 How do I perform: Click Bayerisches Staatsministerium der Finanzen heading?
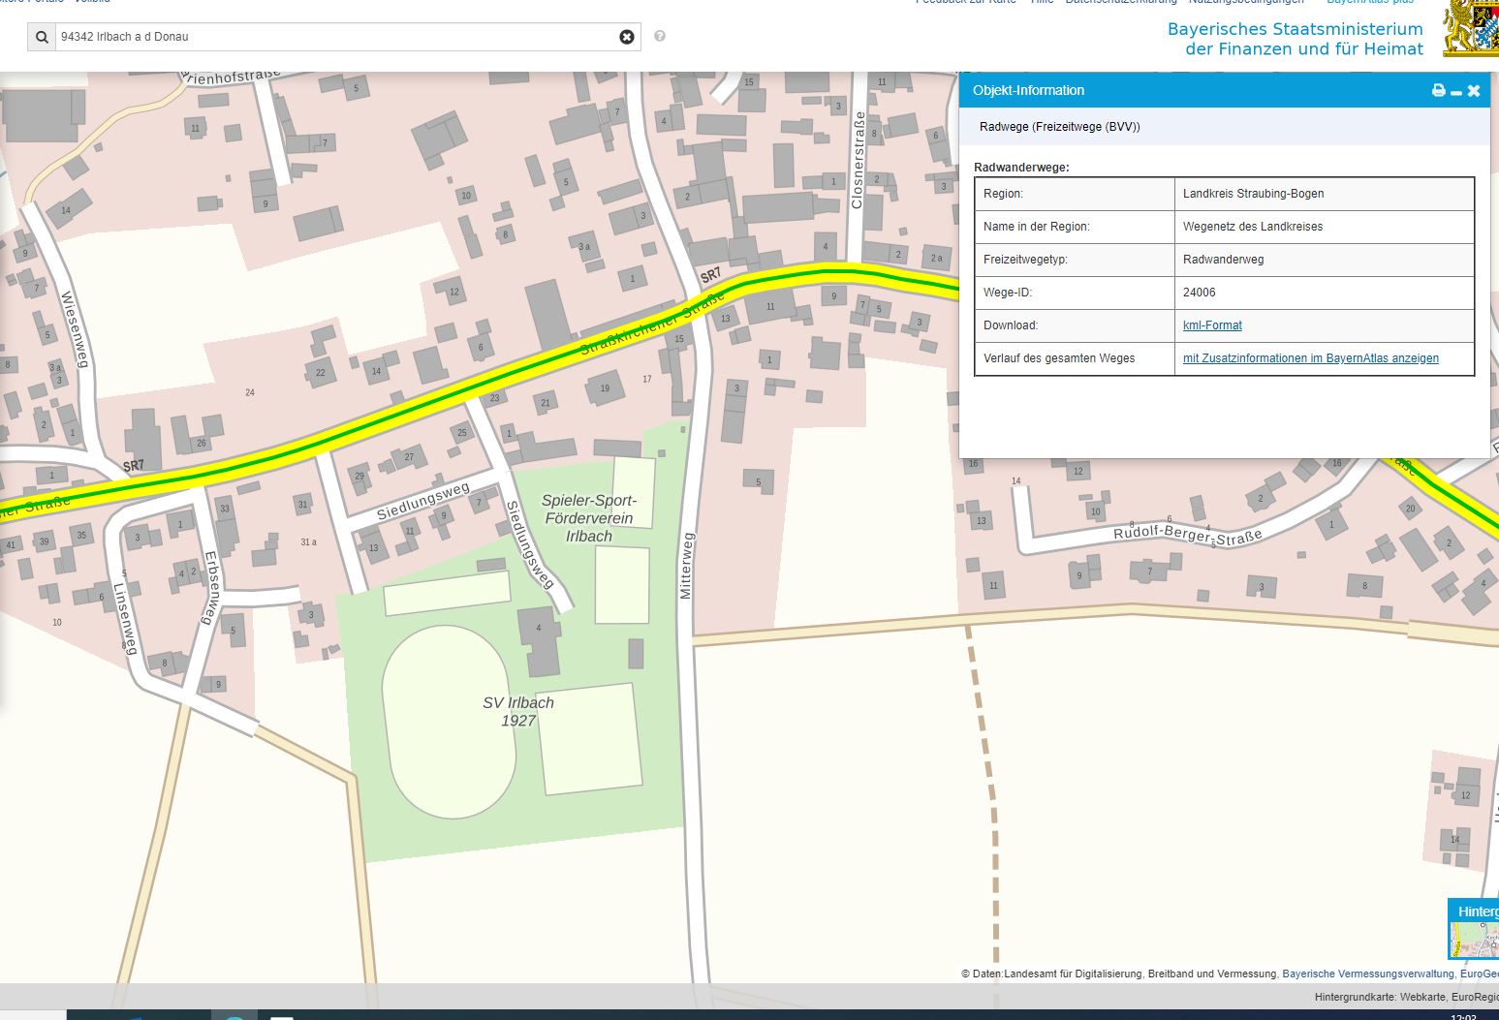pyautogui.click(x=1296, y=39)
